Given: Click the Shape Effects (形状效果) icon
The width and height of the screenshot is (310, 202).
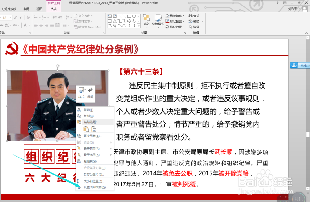Looking at the screenshot, I should pos(167,27).
